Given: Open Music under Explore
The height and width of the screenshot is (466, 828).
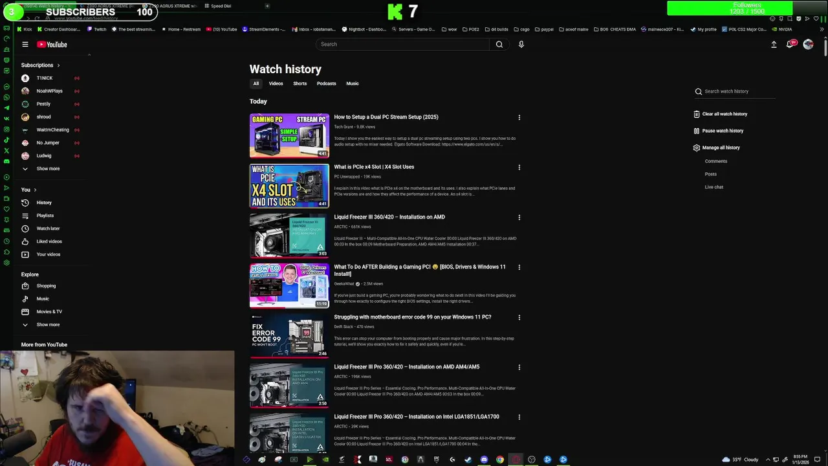Looking at the screenshot, I should point(43,298).
